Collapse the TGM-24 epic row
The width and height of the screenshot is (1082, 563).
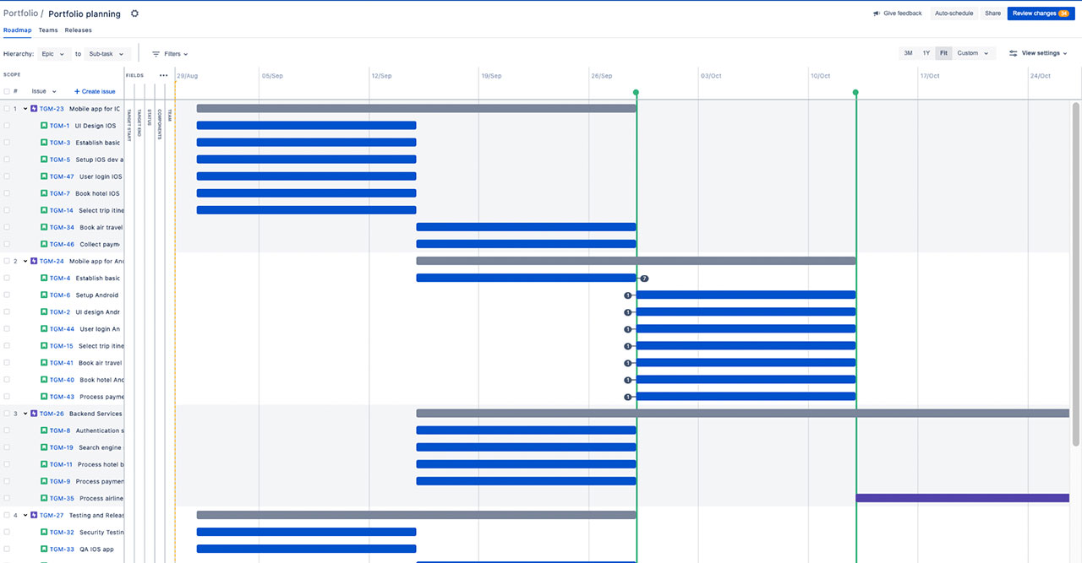pos(25,262)
